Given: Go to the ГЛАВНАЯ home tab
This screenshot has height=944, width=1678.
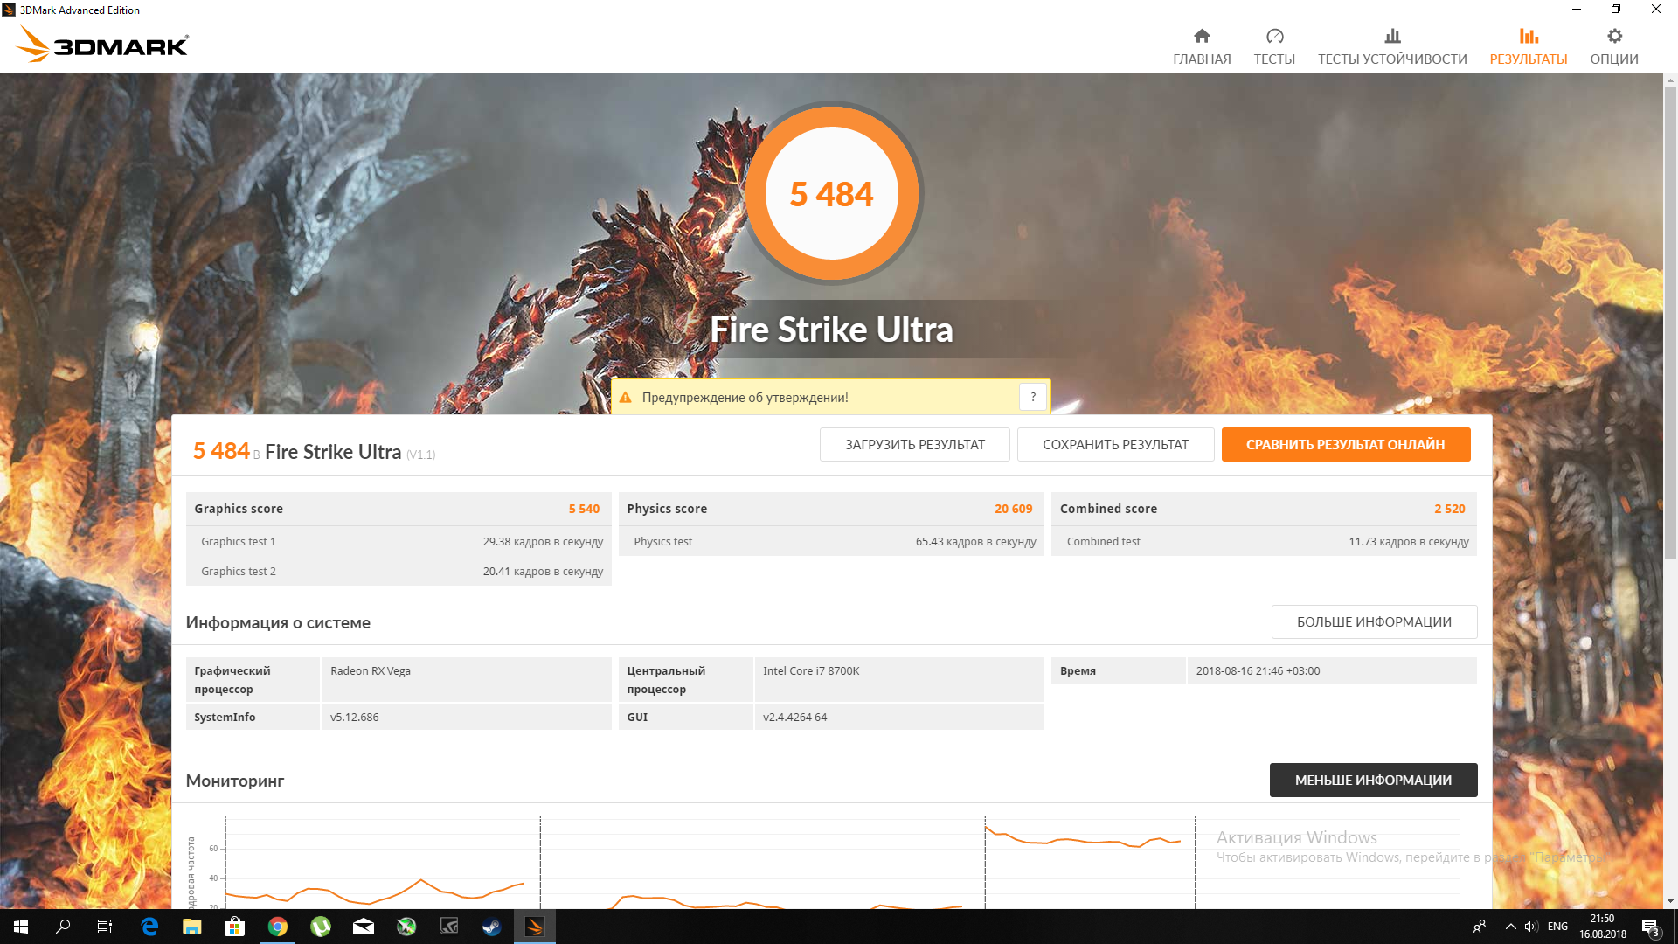Looking at the screenshot, I should tap(1202, 46).
